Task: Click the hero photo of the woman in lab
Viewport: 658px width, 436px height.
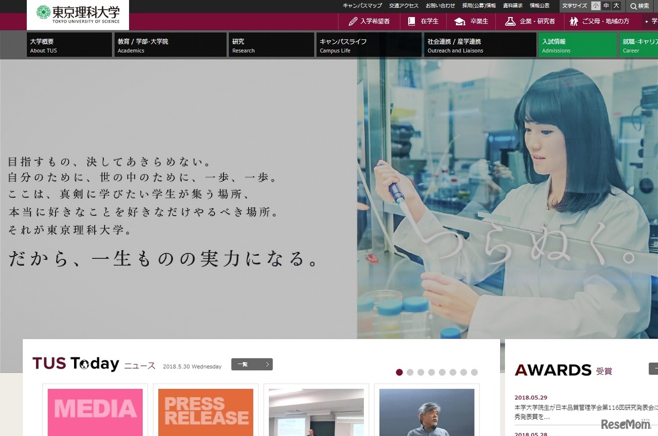Action: click(x=508, y=198)
